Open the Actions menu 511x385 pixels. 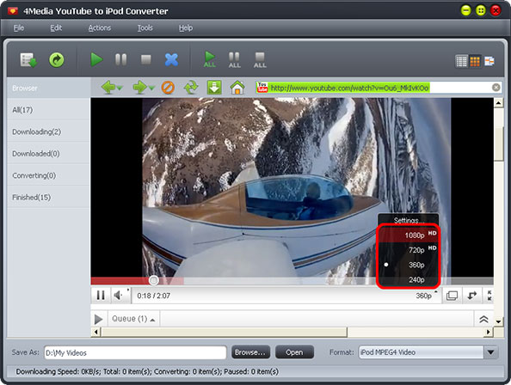tap(100, 28)
